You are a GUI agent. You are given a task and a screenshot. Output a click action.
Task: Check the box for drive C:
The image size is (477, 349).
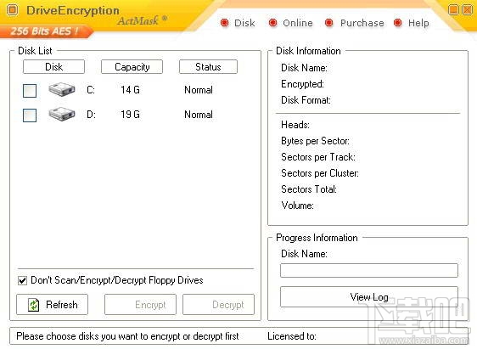(x=30, y=91)
